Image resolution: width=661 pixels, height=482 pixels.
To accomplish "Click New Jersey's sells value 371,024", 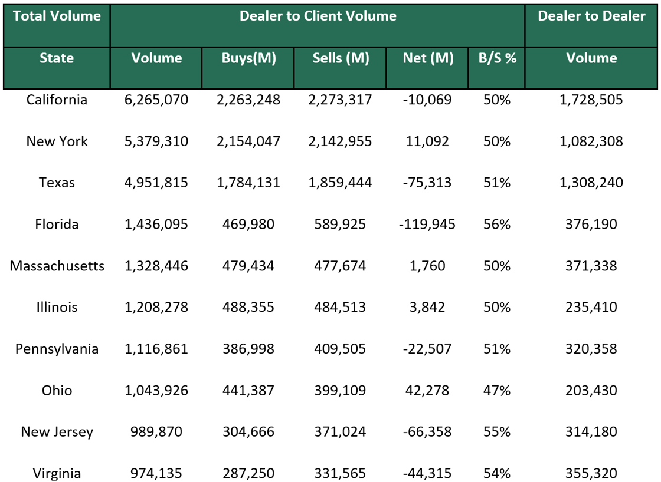I will (340, 431).
